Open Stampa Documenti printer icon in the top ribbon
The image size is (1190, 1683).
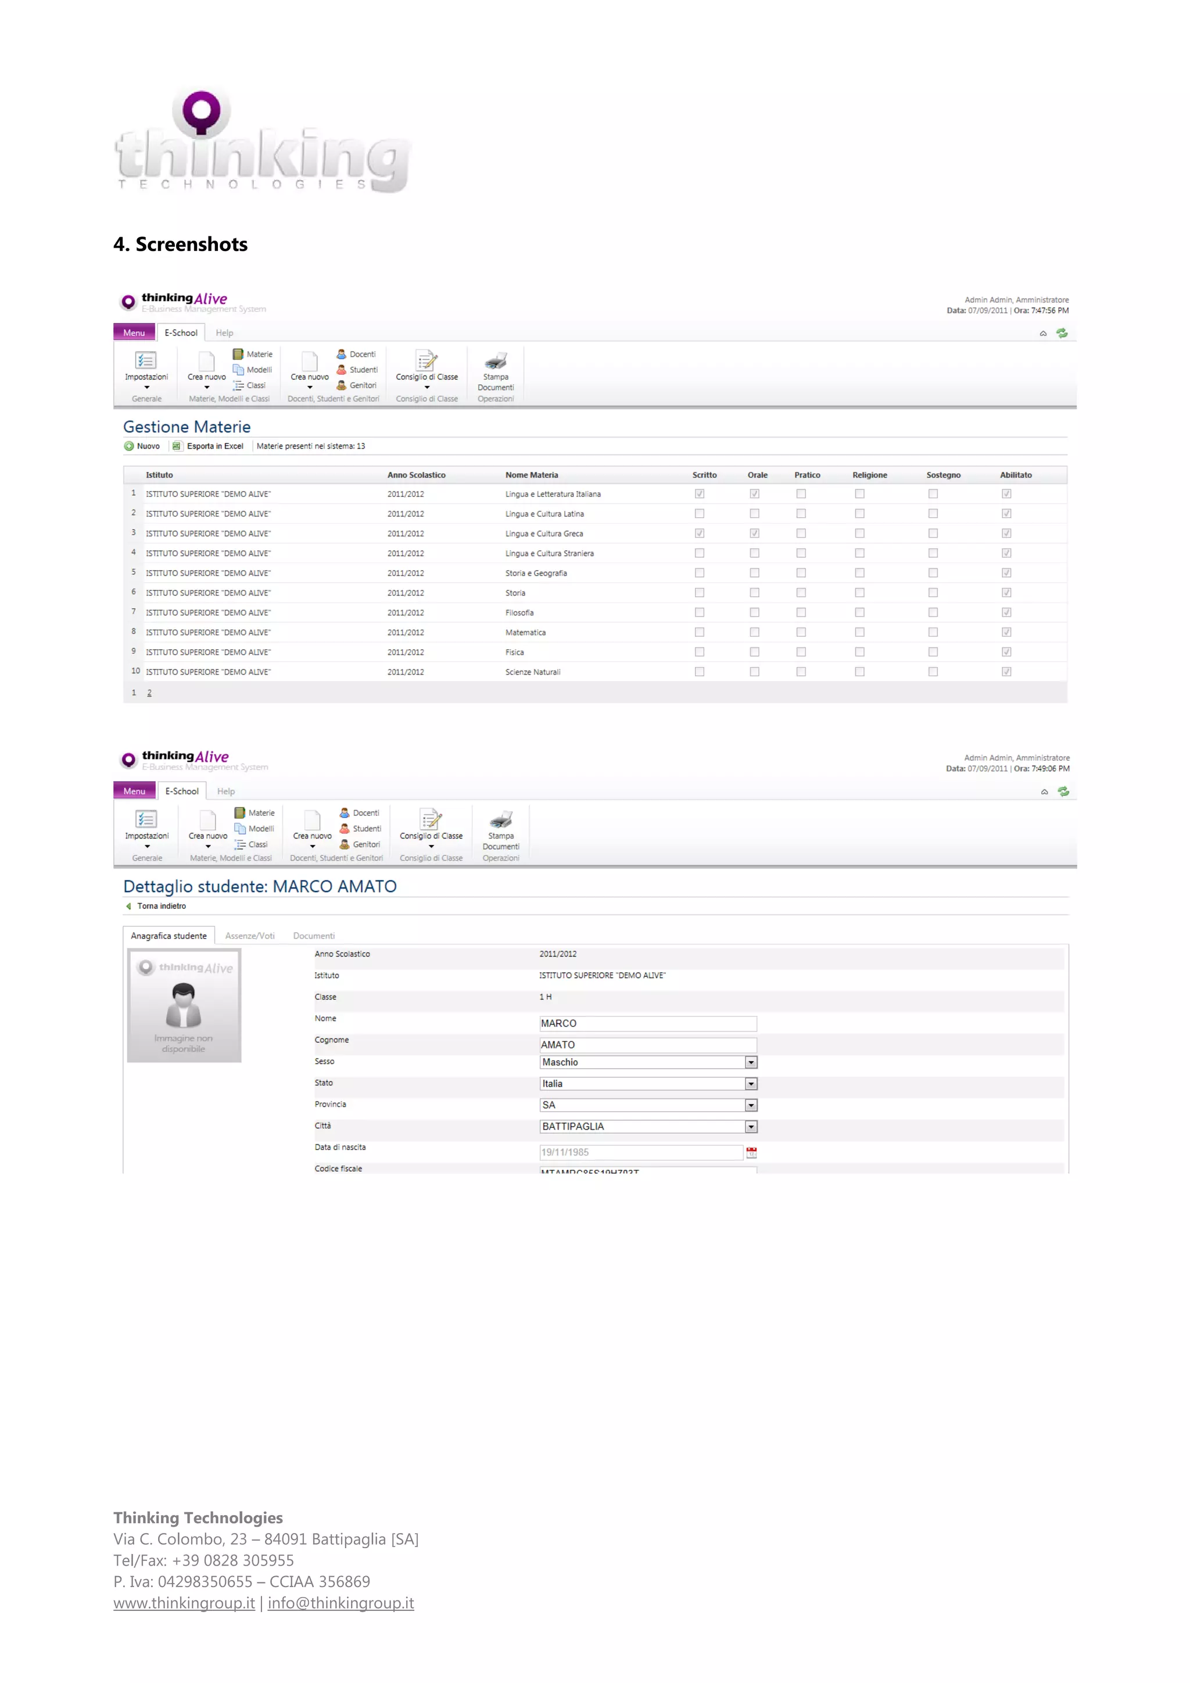496,361
